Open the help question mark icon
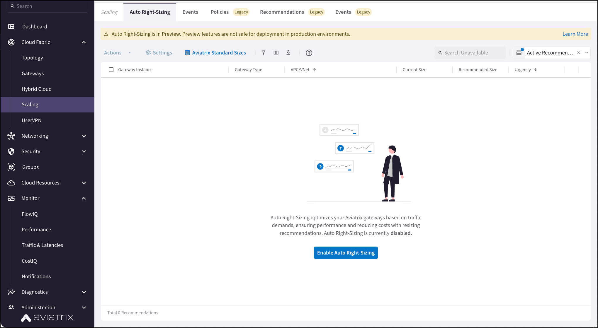This screenshot has width=598, height=328. coord(309,53)
